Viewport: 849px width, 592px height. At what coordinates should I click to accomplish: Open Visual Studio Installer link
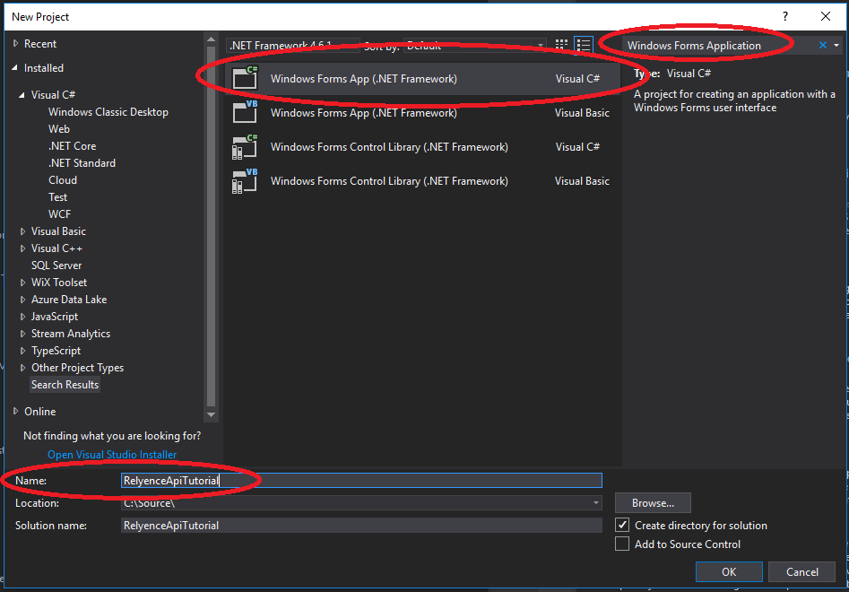point(112,455)
